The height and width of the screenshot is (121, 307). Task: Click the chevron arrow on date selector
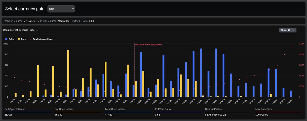293,30
